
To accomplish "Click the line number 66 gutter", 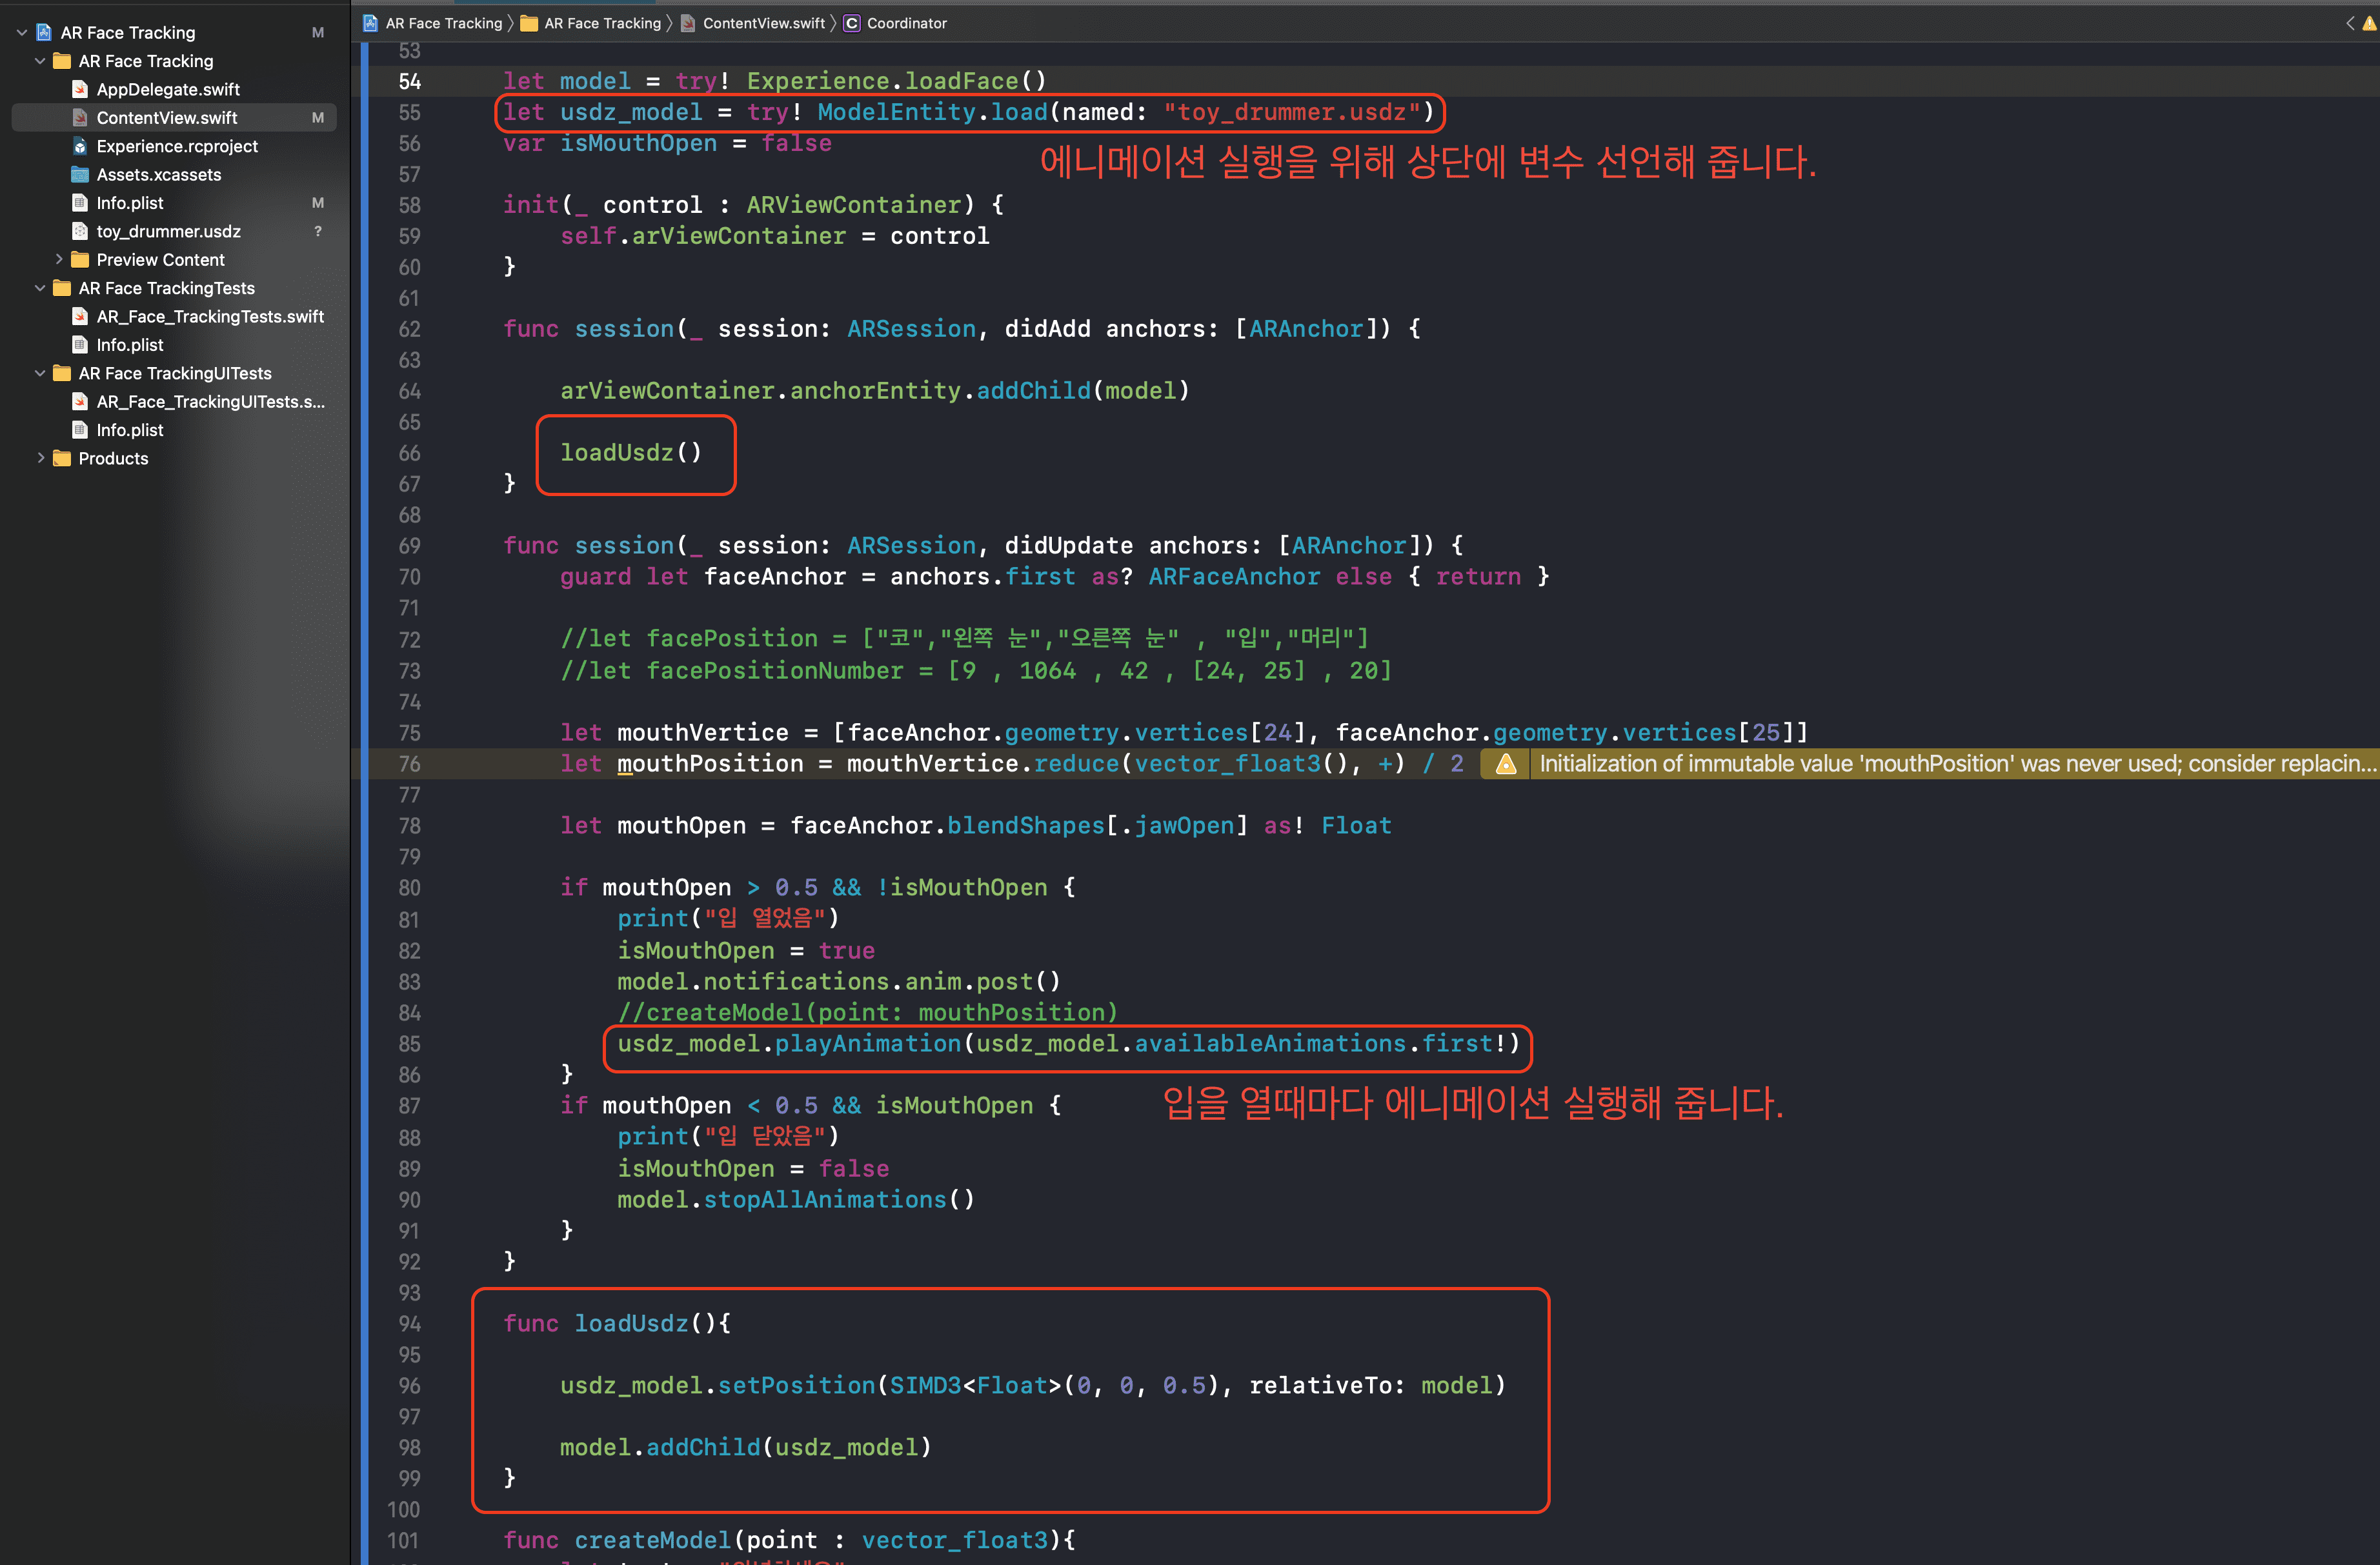I will [409, 454].
